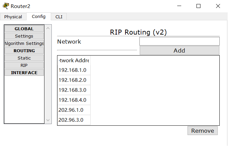Select network 192.168.3.0 row
The image size is (229, 146).
click(x=74, y=90)
